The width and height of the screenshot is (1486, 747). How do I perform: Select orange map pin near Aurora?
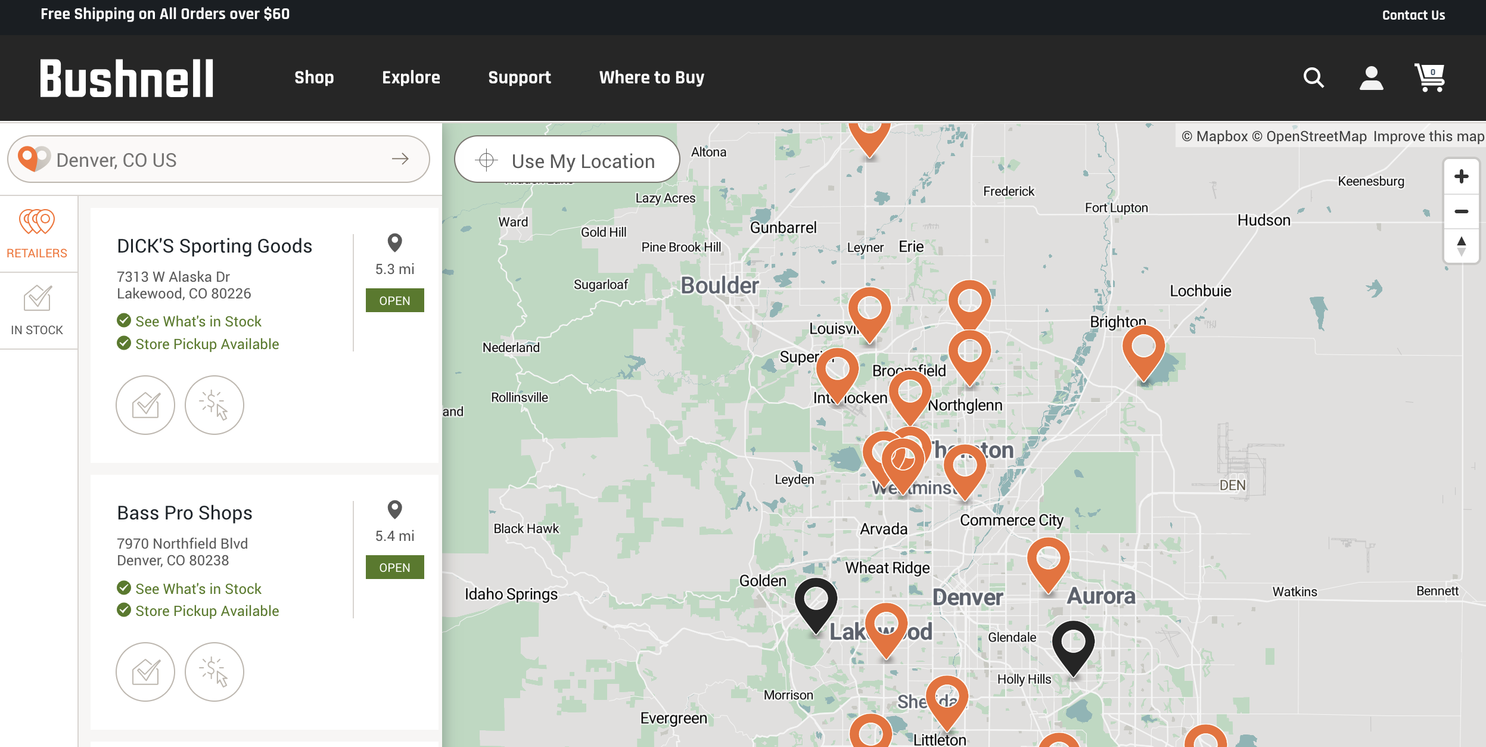(x=1048, y=565)
